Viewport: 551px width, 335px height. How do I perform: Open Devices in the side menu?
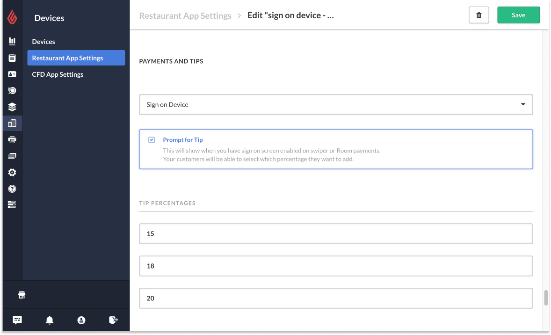[x=43, y=42]
